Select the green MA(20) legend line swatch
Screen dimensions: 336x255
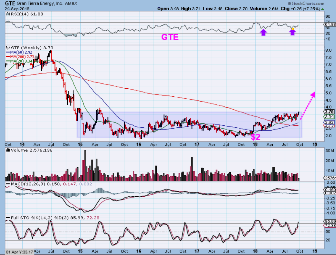tap(8, 61)
